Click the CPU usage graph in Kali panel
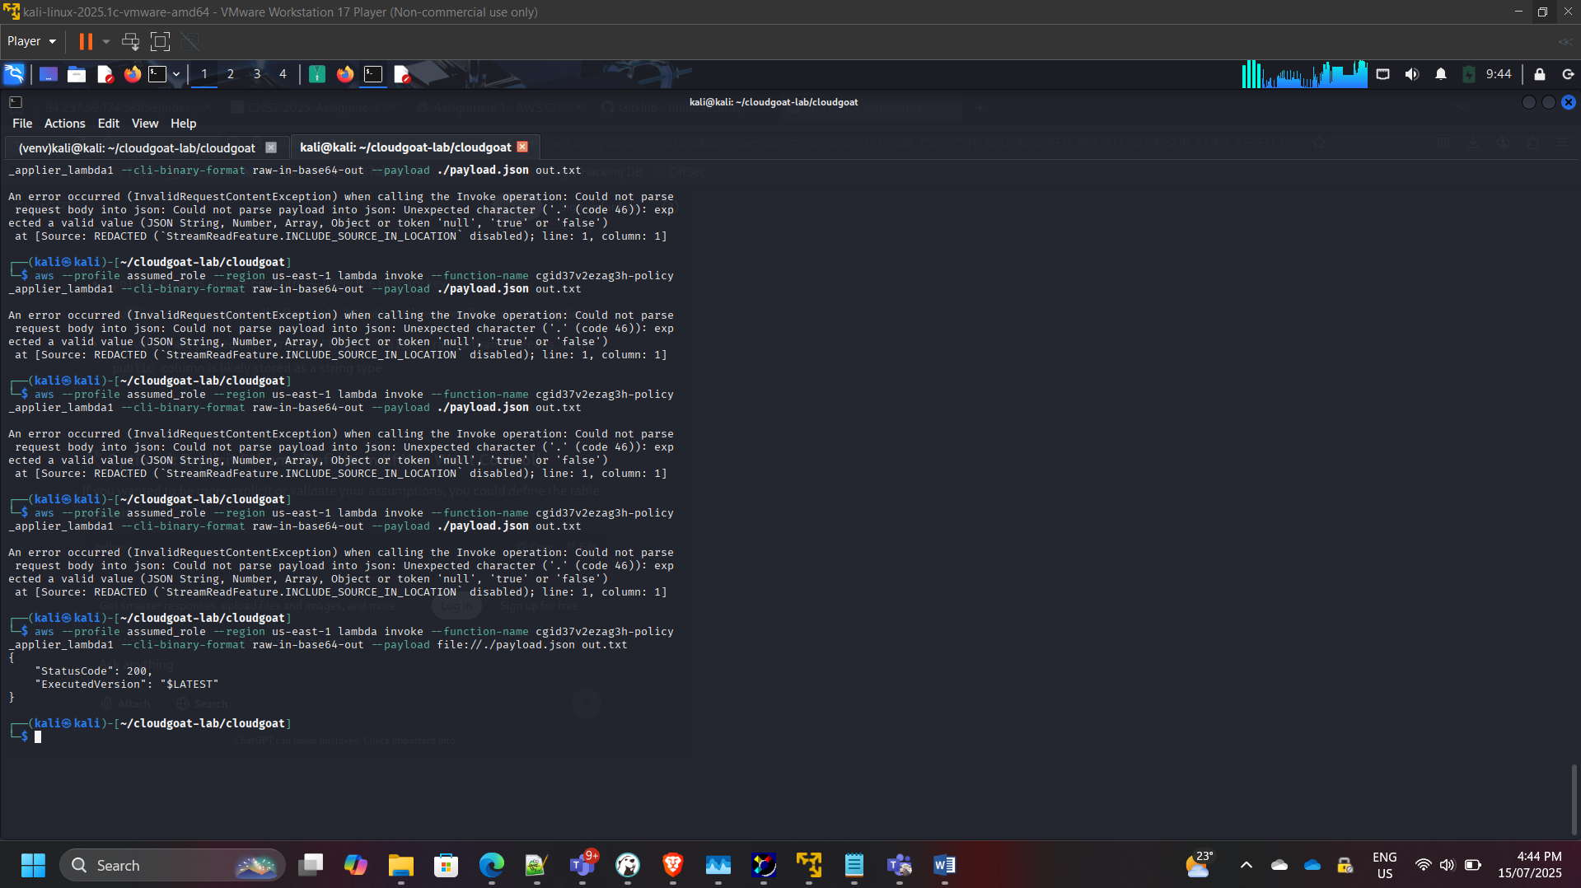1581x888 pixels. 1303,74
